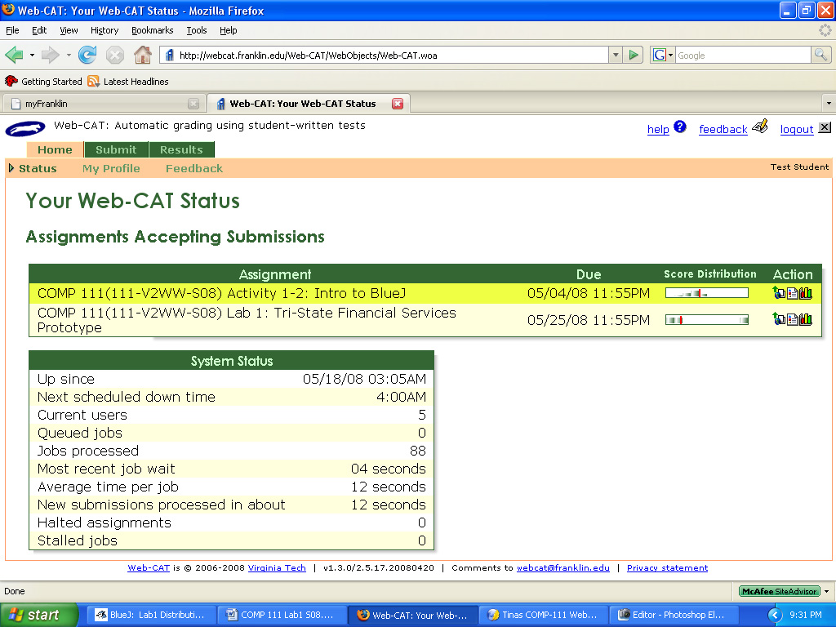Click the submit icon for Lab 1
The height and width of the screenshot is (627, 836).
(778, 319)
